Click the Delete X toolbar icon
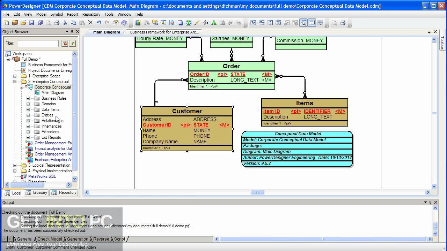Image resolution: width=447 pixels, height=251 pixels. [x=90, y=23]
